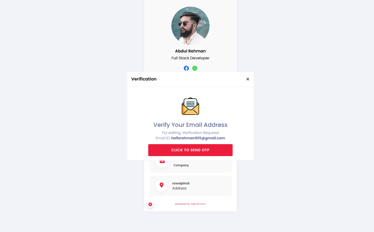Click the Full Stack Developer title

[x=190, y=58]
